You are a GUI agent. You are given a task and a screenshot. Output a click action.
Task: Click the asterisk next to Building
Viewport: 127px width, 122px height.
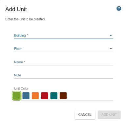(x=27, y=35)
